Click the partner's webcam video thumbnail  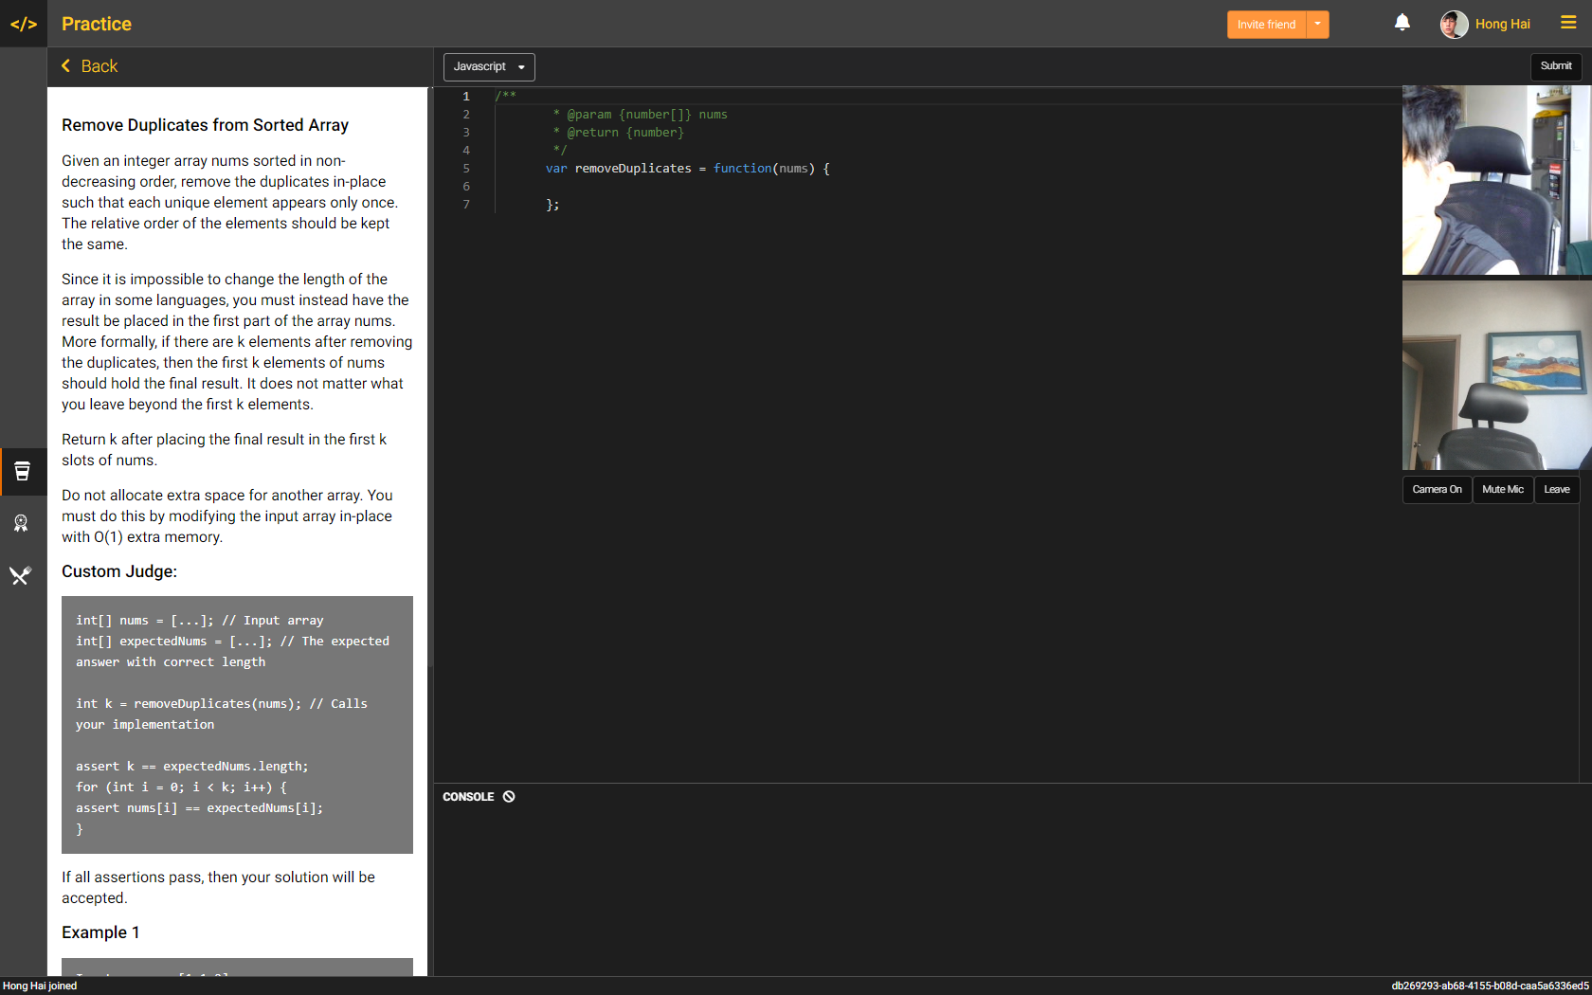click(x=1495, y=180)
